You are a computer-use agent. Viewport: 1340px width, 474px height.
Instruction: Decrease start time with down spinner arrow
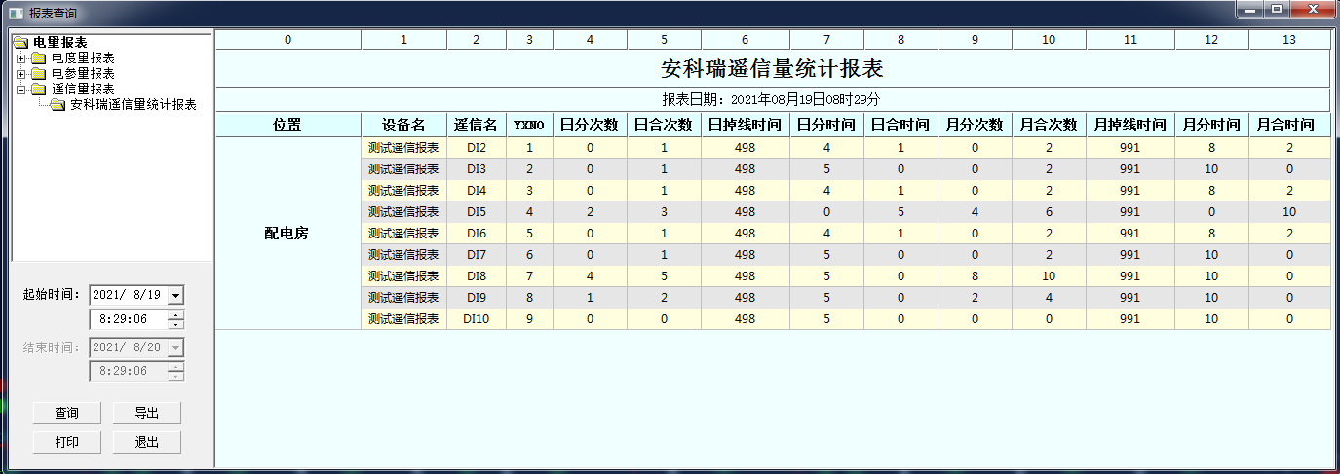click(x=175, y=324)
